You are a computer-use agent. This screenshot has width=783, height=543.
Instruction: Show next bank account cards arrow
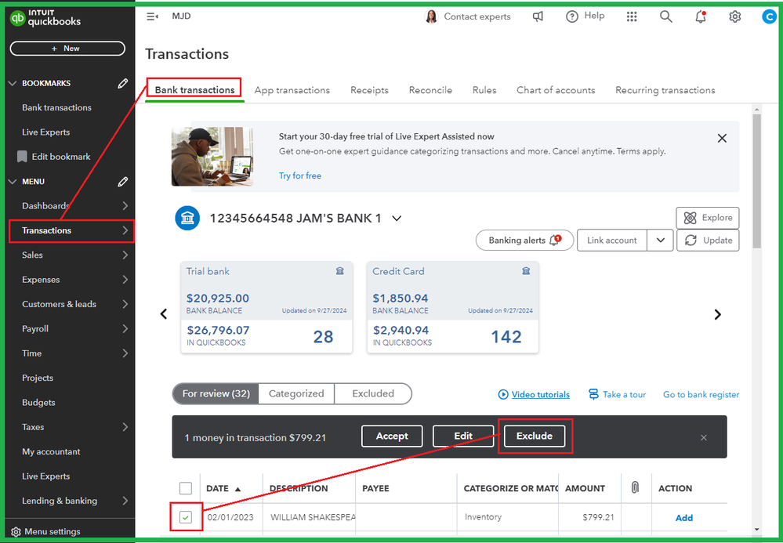click(718, 314)
